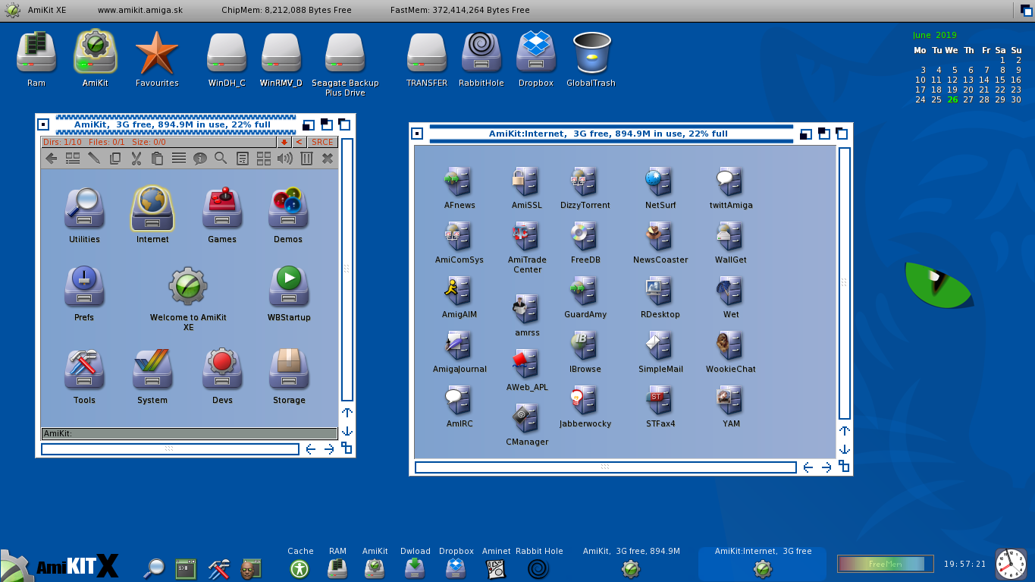The image size is (1035, 582).
Task: Open the Dwload dock icon
Action: point(415,568)
